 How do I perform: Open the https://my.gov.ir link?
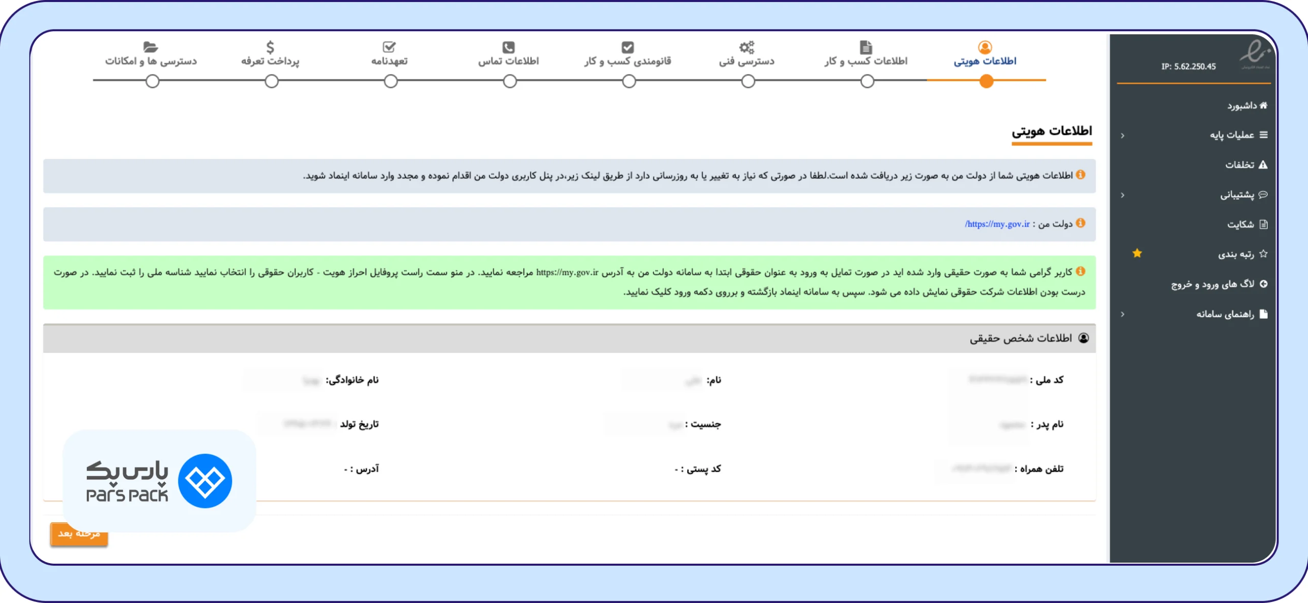click(997, 224)
